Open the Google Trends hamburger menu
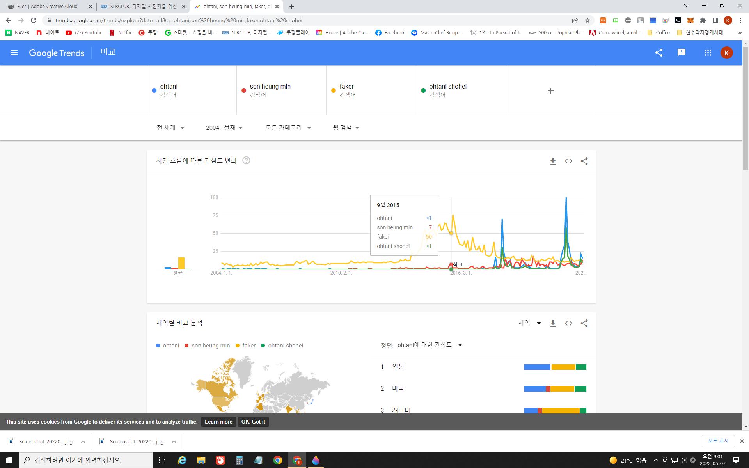 (x=14, y=53)
